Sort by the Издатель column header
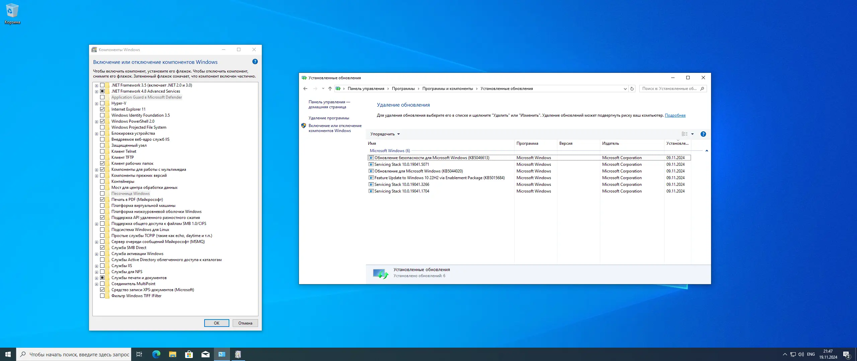The height and width of the screenshot is (361, 857). tap(611, 143)
